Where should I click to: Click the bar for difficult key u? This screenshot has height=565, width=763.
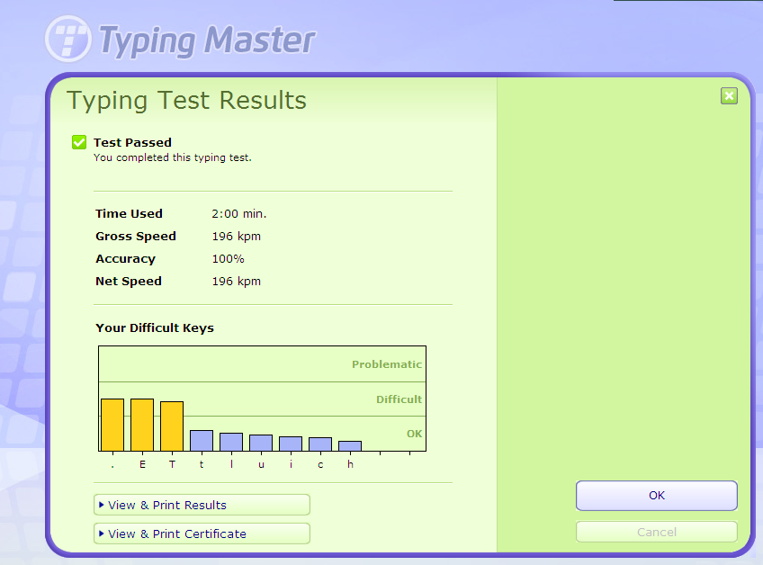[x=260, y=442]
